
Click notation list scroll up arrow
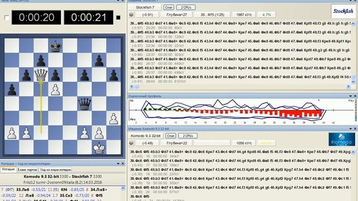point(123,188)
